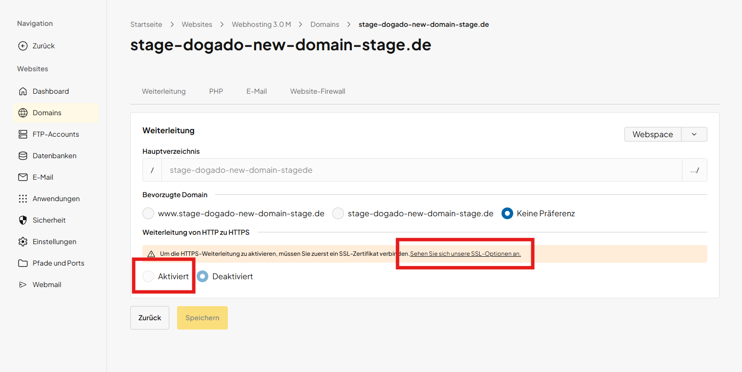742x372 pixels.
Task: Select Keine Präferenz as preferred domain
Action: (x=507, y=213)
